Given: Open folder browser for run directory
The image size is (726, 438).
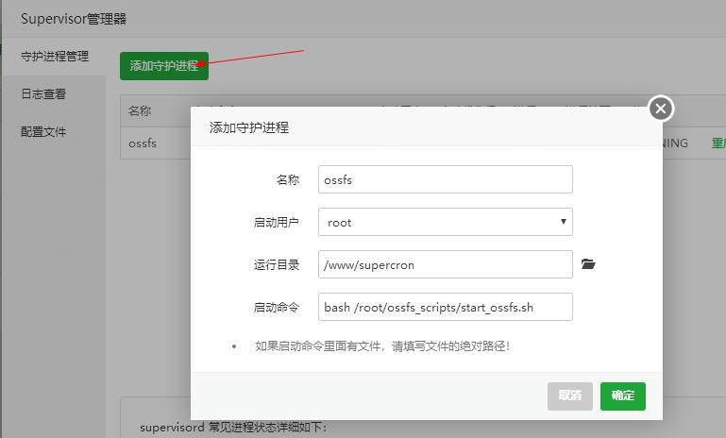Looking at the screenshot, I should 588,264.
